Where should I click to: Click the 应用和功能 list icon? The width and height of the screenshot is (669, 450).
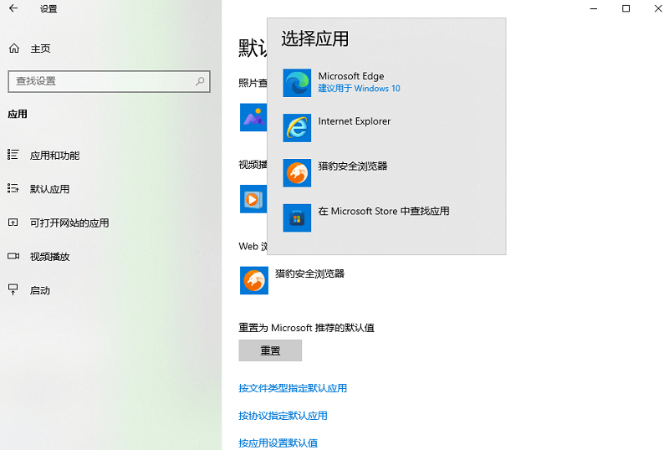point(13,155)
